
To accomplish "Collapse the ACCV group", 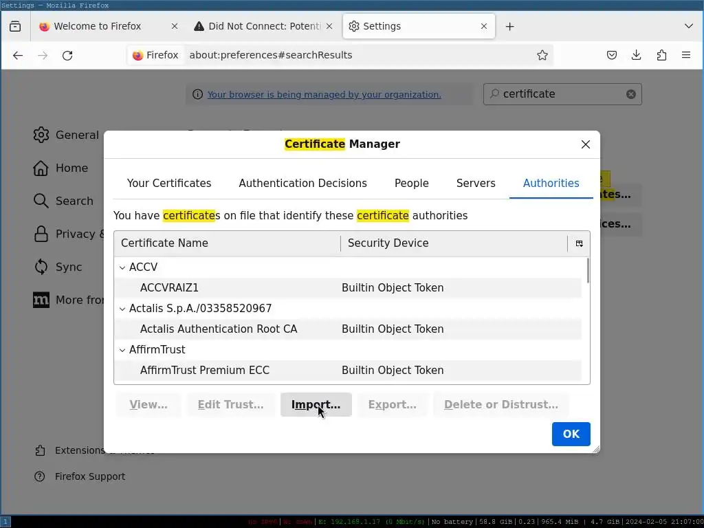I will pyautogui.click(x=122, y=267).
